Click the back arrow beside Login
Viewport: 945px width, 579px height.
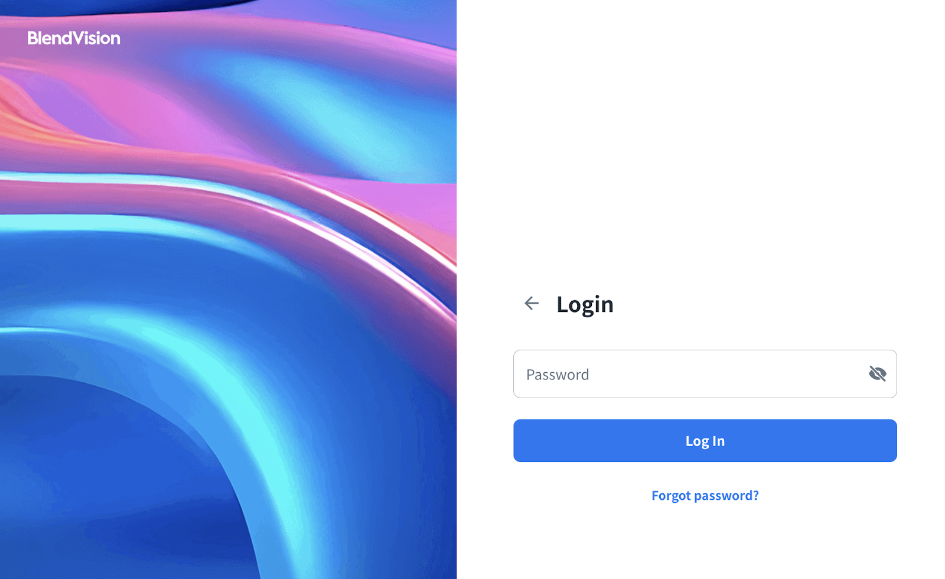click(532, 303)
